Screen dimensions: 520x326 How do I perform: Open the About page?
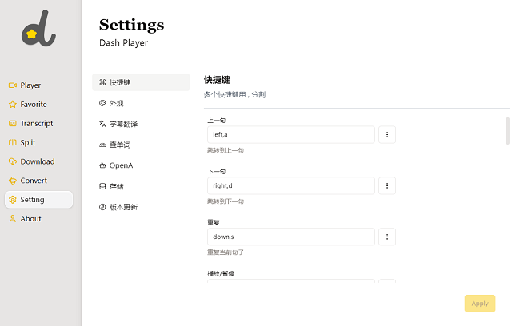(x=30, y=219)
